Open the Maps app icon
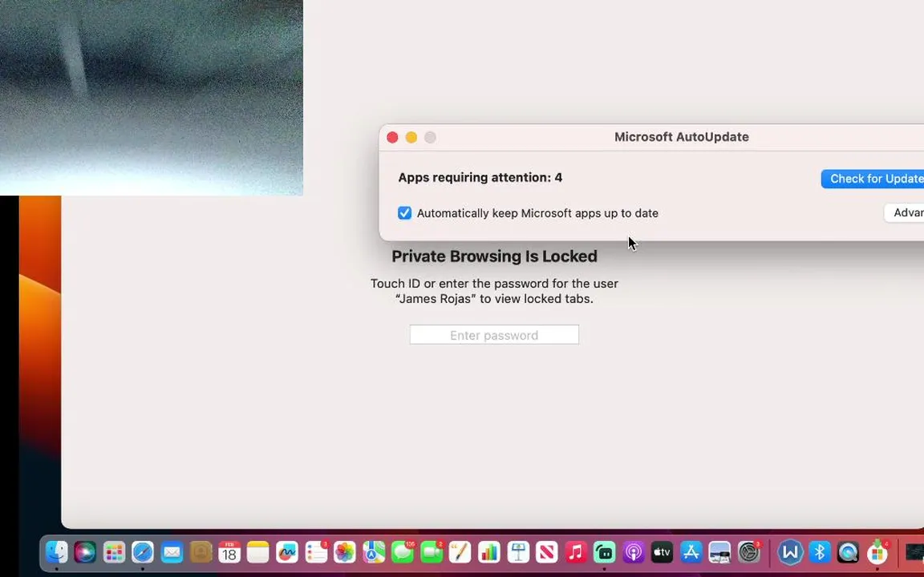Screen dimensions: 924x577 374,552
